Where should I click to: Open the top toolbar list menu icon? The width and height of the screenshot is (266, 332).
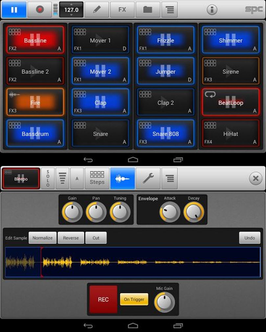click(x=169, y=10)
